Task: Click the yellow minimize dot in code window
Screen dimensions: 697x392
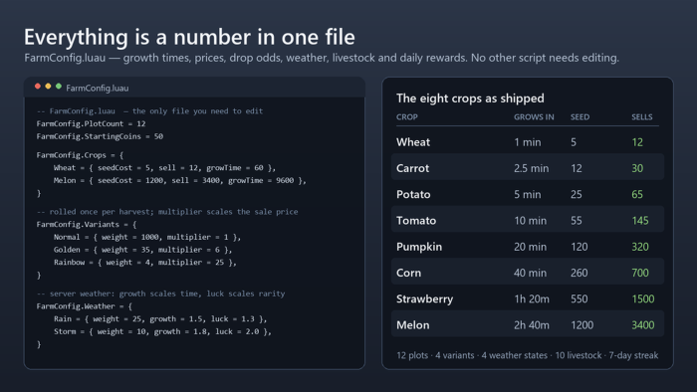Action: (48, 87)
